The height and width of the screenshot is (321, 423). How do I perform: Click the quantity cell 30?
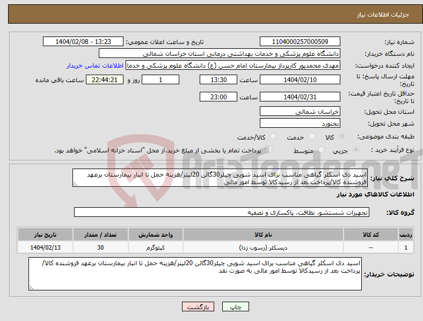pos(100,247)
